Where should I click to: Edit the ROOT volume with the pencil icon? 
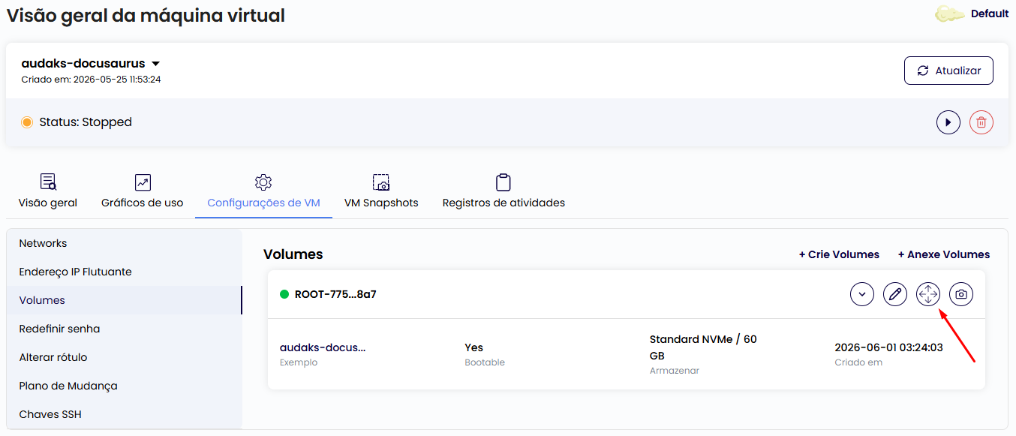pyautogui.click(x=895, y=294)
